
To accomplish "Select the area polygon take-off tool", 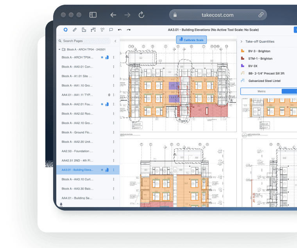I will [x=84, y=30].
